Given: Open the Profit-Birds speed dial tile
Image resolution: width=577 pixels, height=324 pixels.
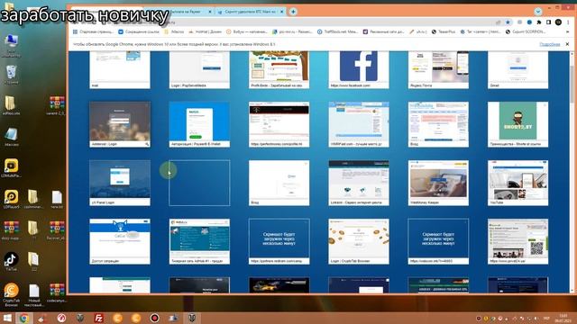Looking at the screenshot, I should (279, 70).
